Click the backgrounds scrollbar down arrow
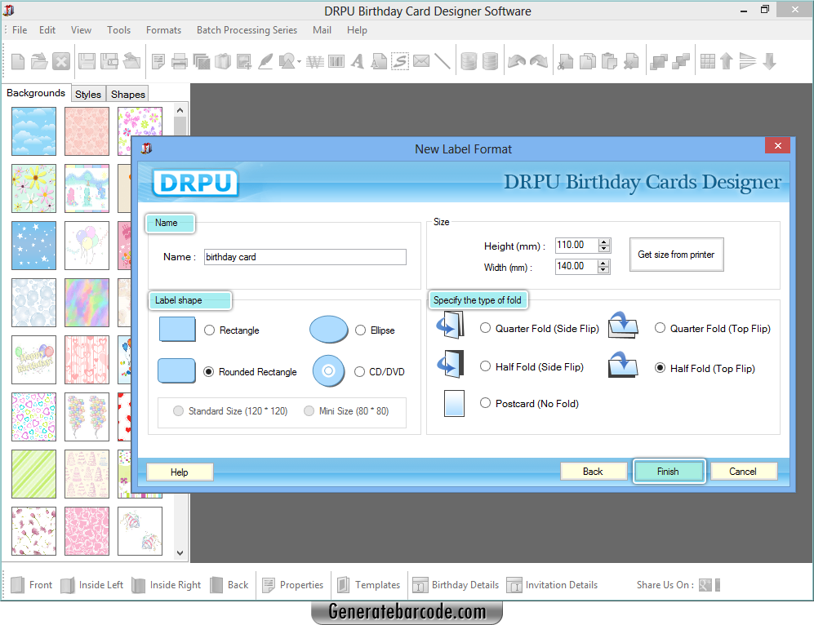Screen dimensions: 814x625 [180, 553]
